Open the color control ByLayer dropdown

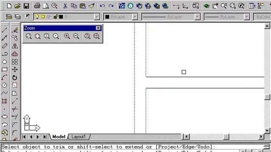(135, 17)
